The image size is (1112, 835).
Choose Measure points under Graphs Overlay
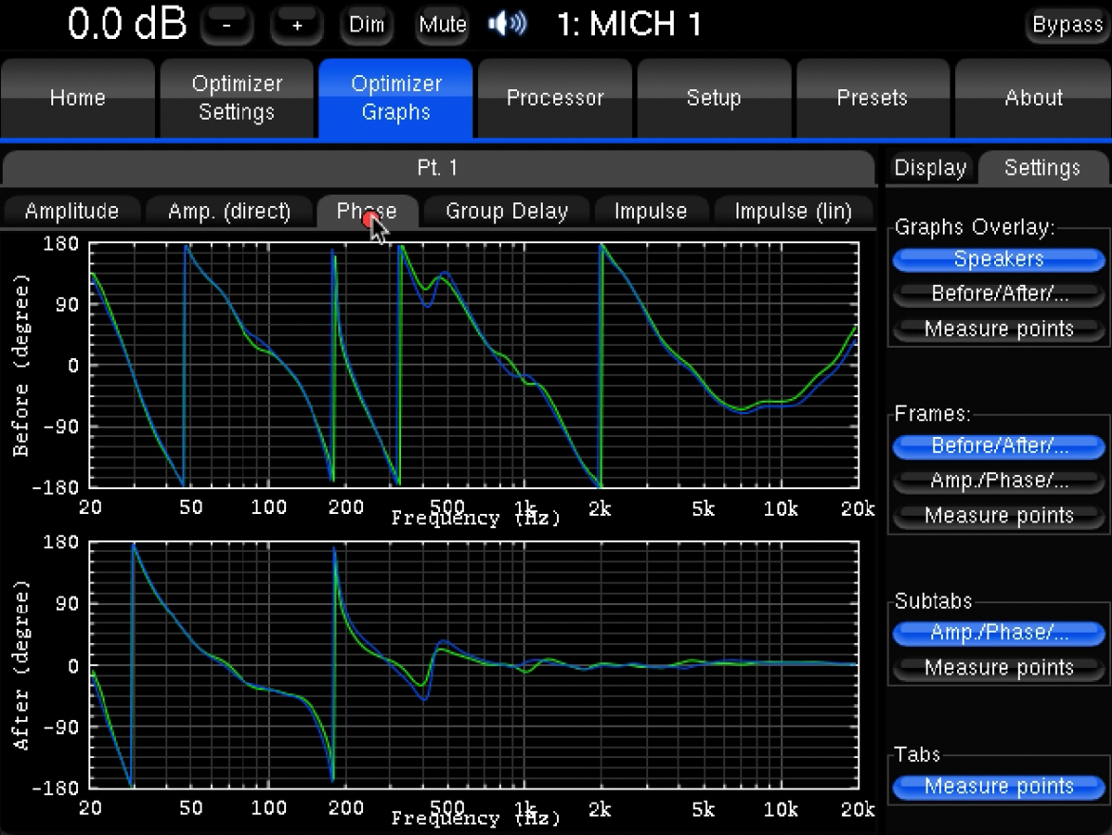coord(999,329)
